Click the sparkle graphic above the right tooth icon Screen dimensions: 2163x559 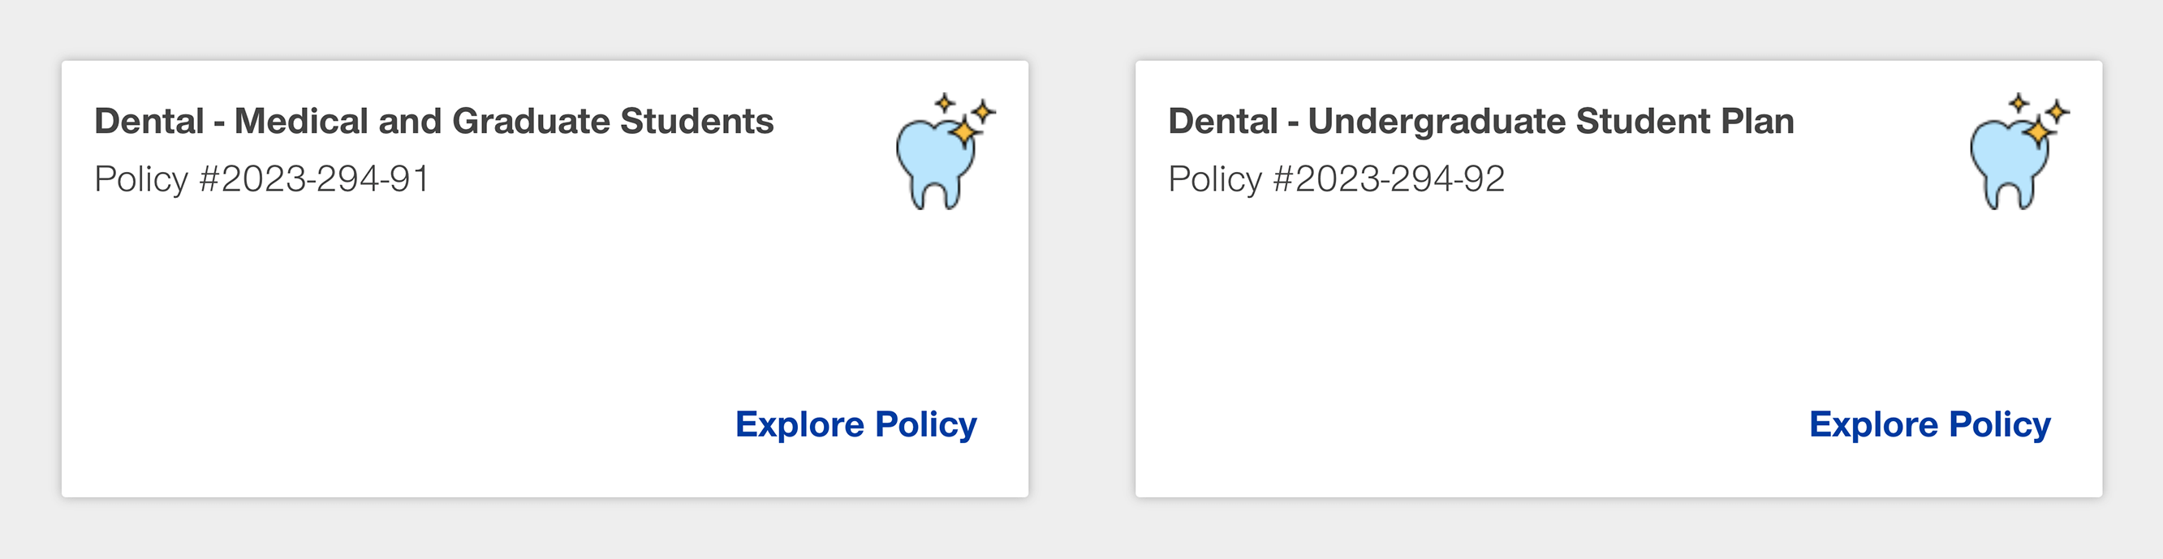click(2020, 105)
